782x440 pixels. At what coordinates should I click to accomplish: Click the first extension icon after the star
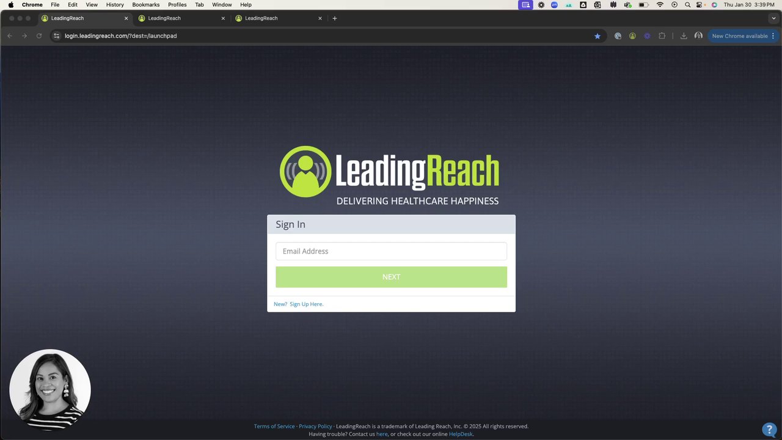[618, 36]
